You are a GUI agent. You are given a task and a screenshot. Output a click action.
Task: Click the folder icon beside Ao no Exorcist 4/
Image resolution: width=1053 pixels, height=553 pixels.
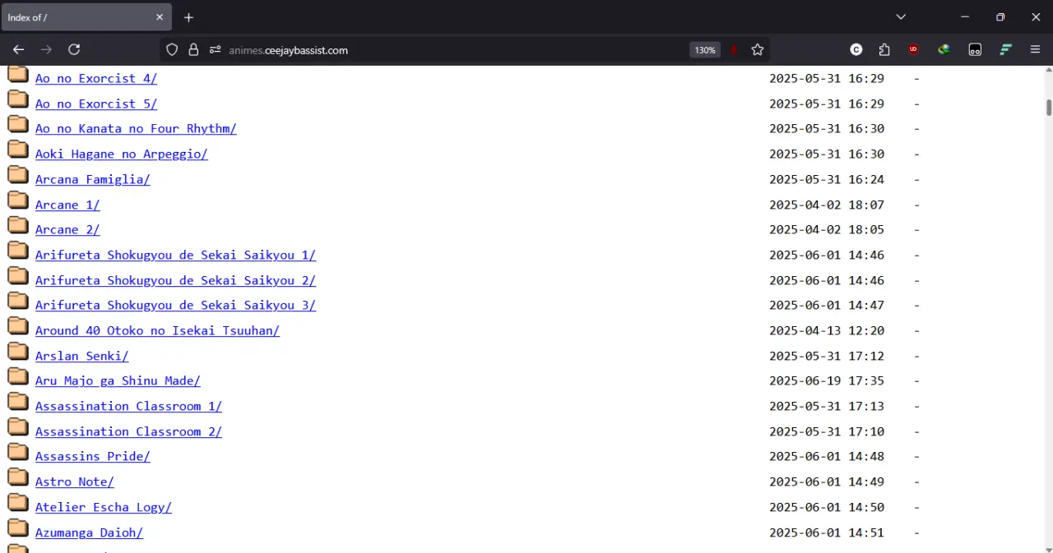[x=18, y=74]
